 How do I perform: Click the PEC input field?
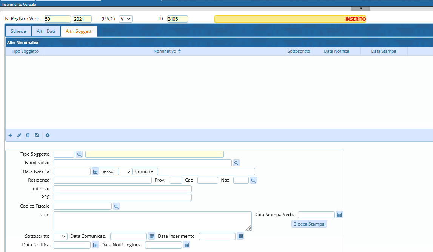pyautogui.click(x=123, y=197)
